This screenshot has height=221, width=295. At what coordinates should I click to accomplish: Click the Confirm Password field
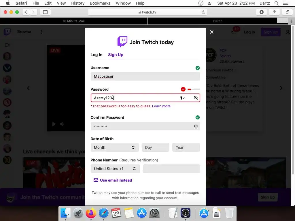[x=145, y=126]
